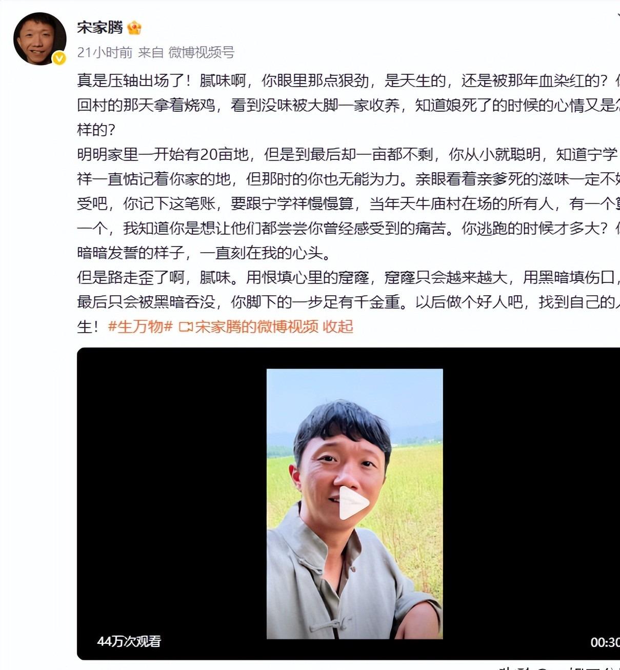Click the yellow verified badge on avatar
This screenshot has height=670, width=620.
59,58
